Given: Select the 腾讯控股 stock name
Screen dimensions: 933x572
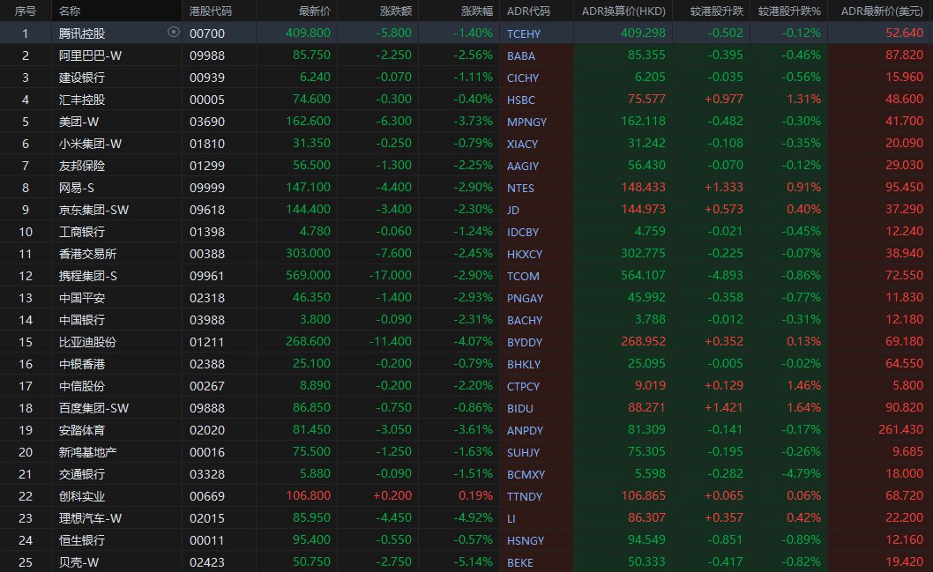Looking at the screenshot, I should pyautogui.click(x=81, y=33).
